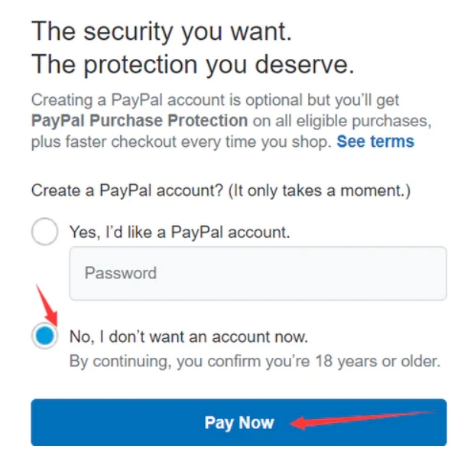Viewport: 464px width, 452px height.
Task: Click the "The protection you deserve." heading
Action: click(193, 67)
